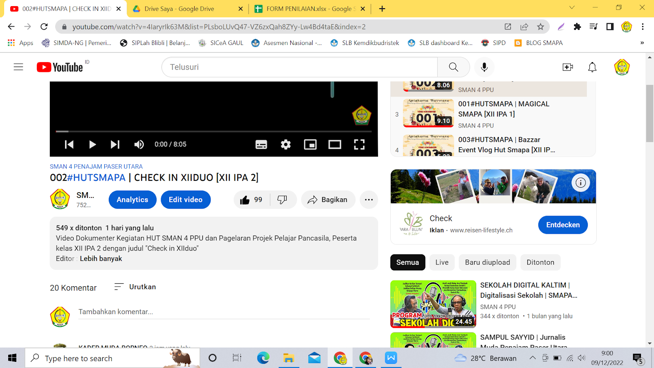Open Urutkan comment sort menu
654x368 pixels.
(x=135, y=287)
